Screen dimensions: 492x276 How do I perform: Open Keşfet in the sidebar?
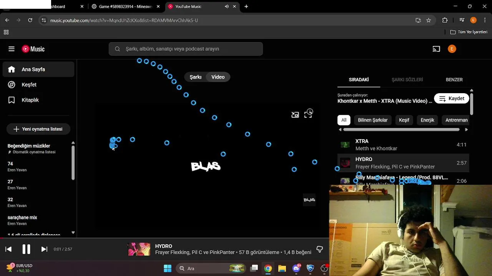38,85
